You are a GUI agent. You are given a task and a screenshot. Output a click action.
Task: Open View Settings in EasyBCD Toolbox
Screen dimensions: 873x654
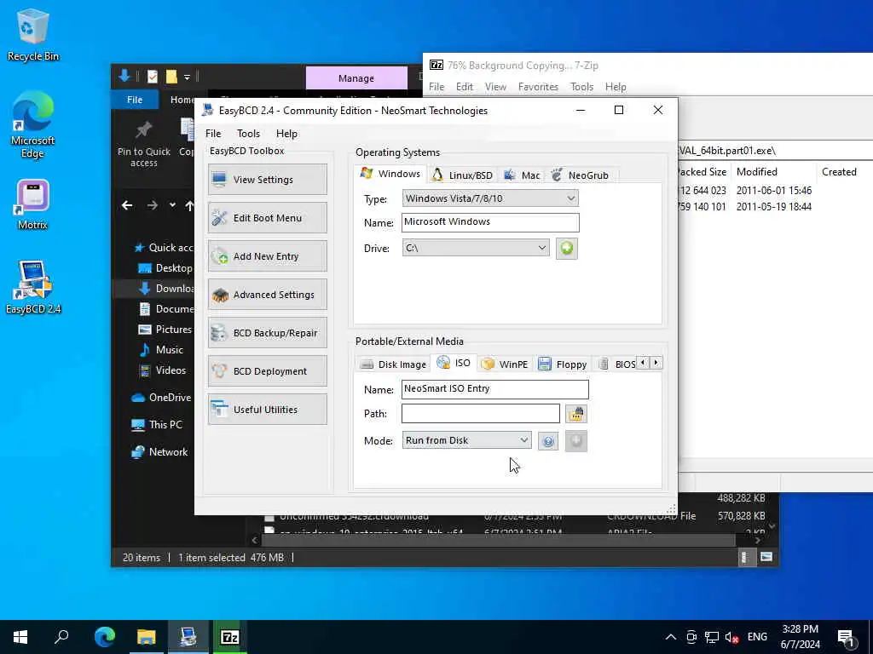[267, 180]
